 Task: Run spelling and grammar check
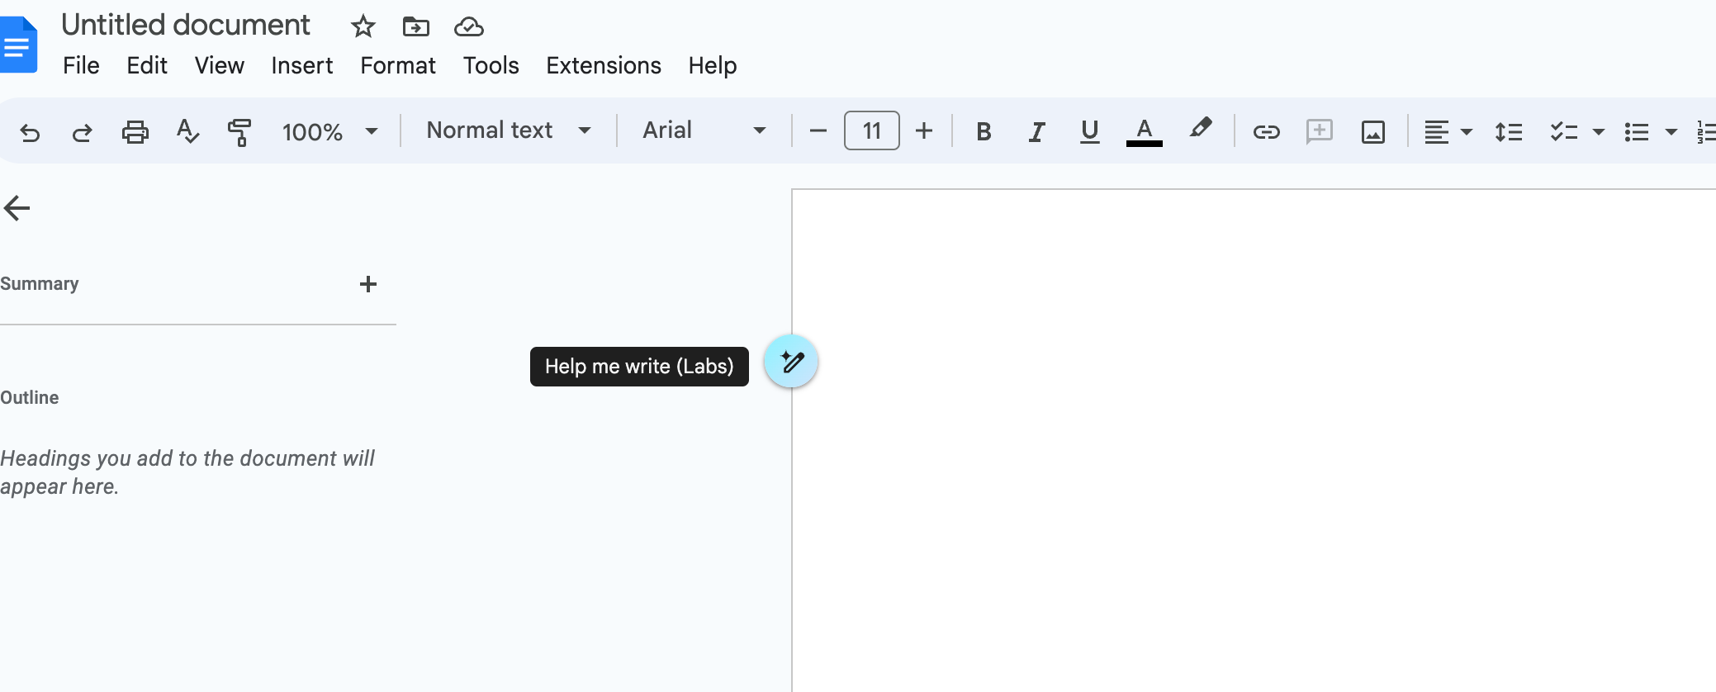click(187, 131)
